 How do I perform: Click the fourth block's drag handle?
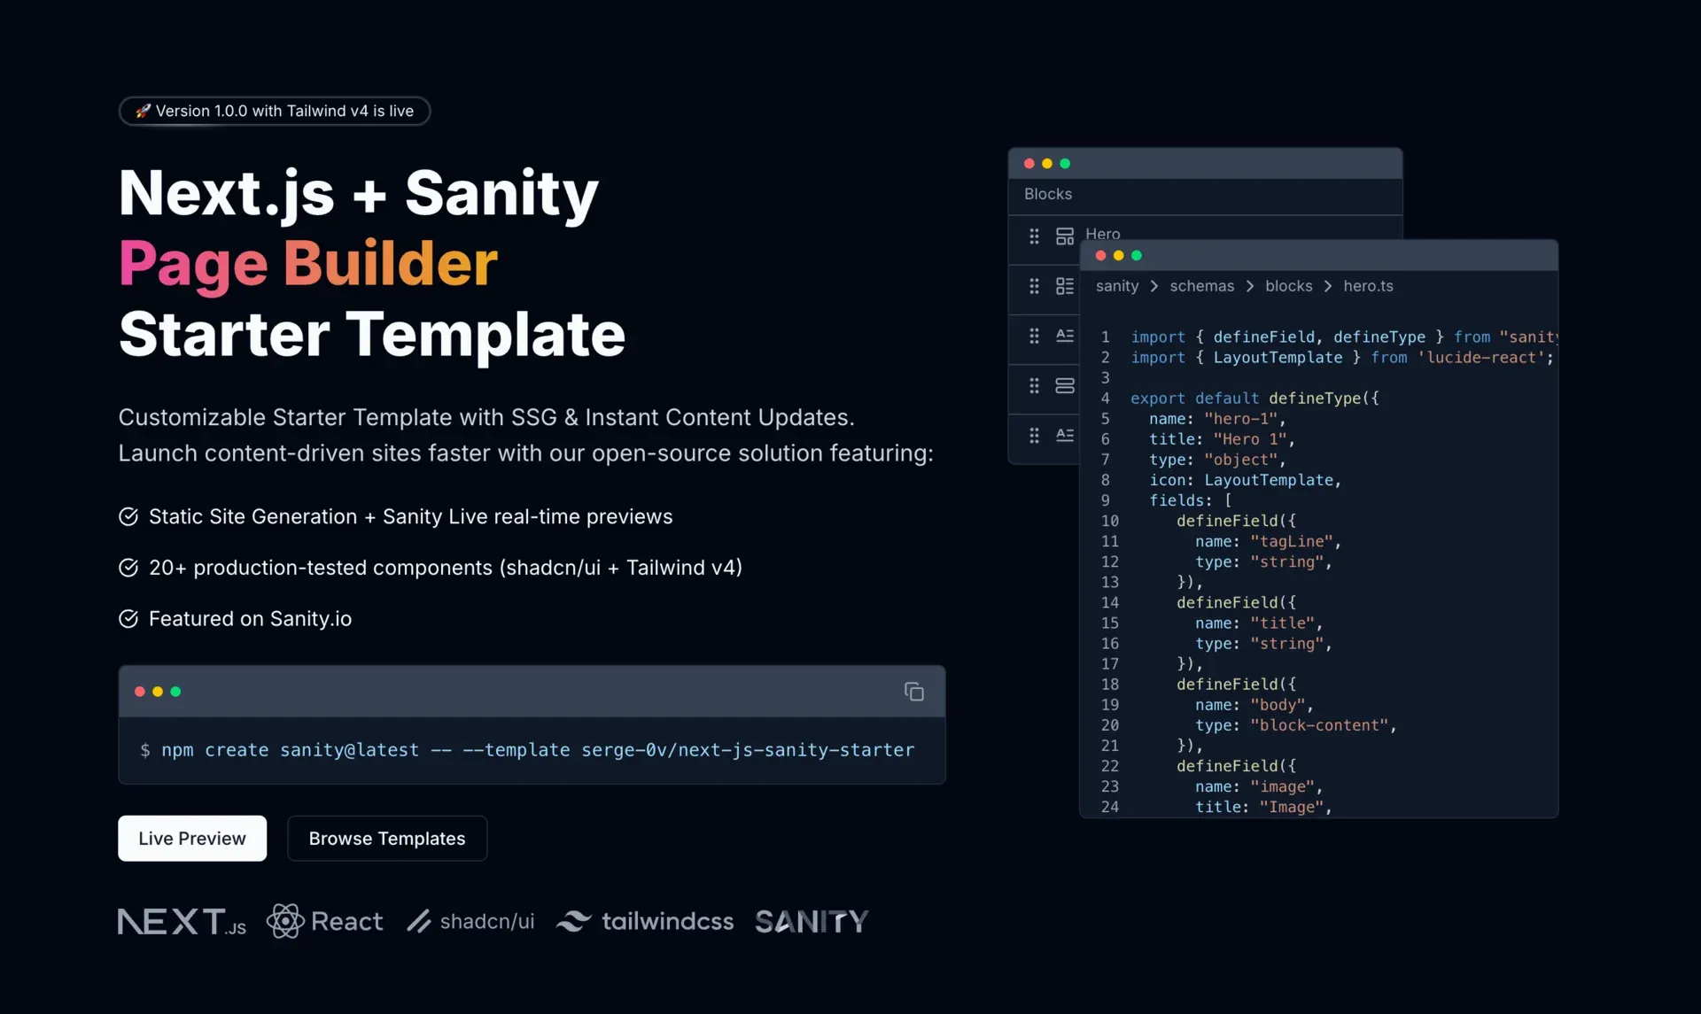pos(1034,385)
